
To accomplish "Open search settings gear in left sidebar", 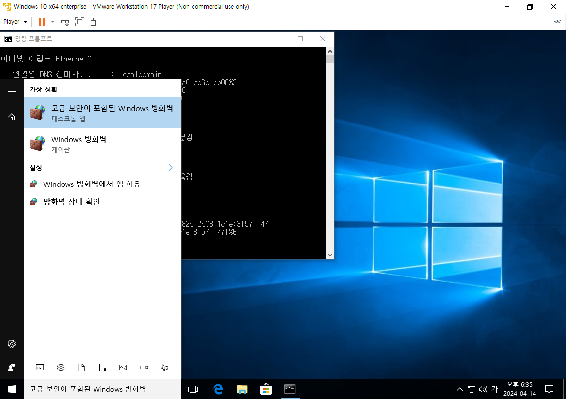I will [11, 344].
